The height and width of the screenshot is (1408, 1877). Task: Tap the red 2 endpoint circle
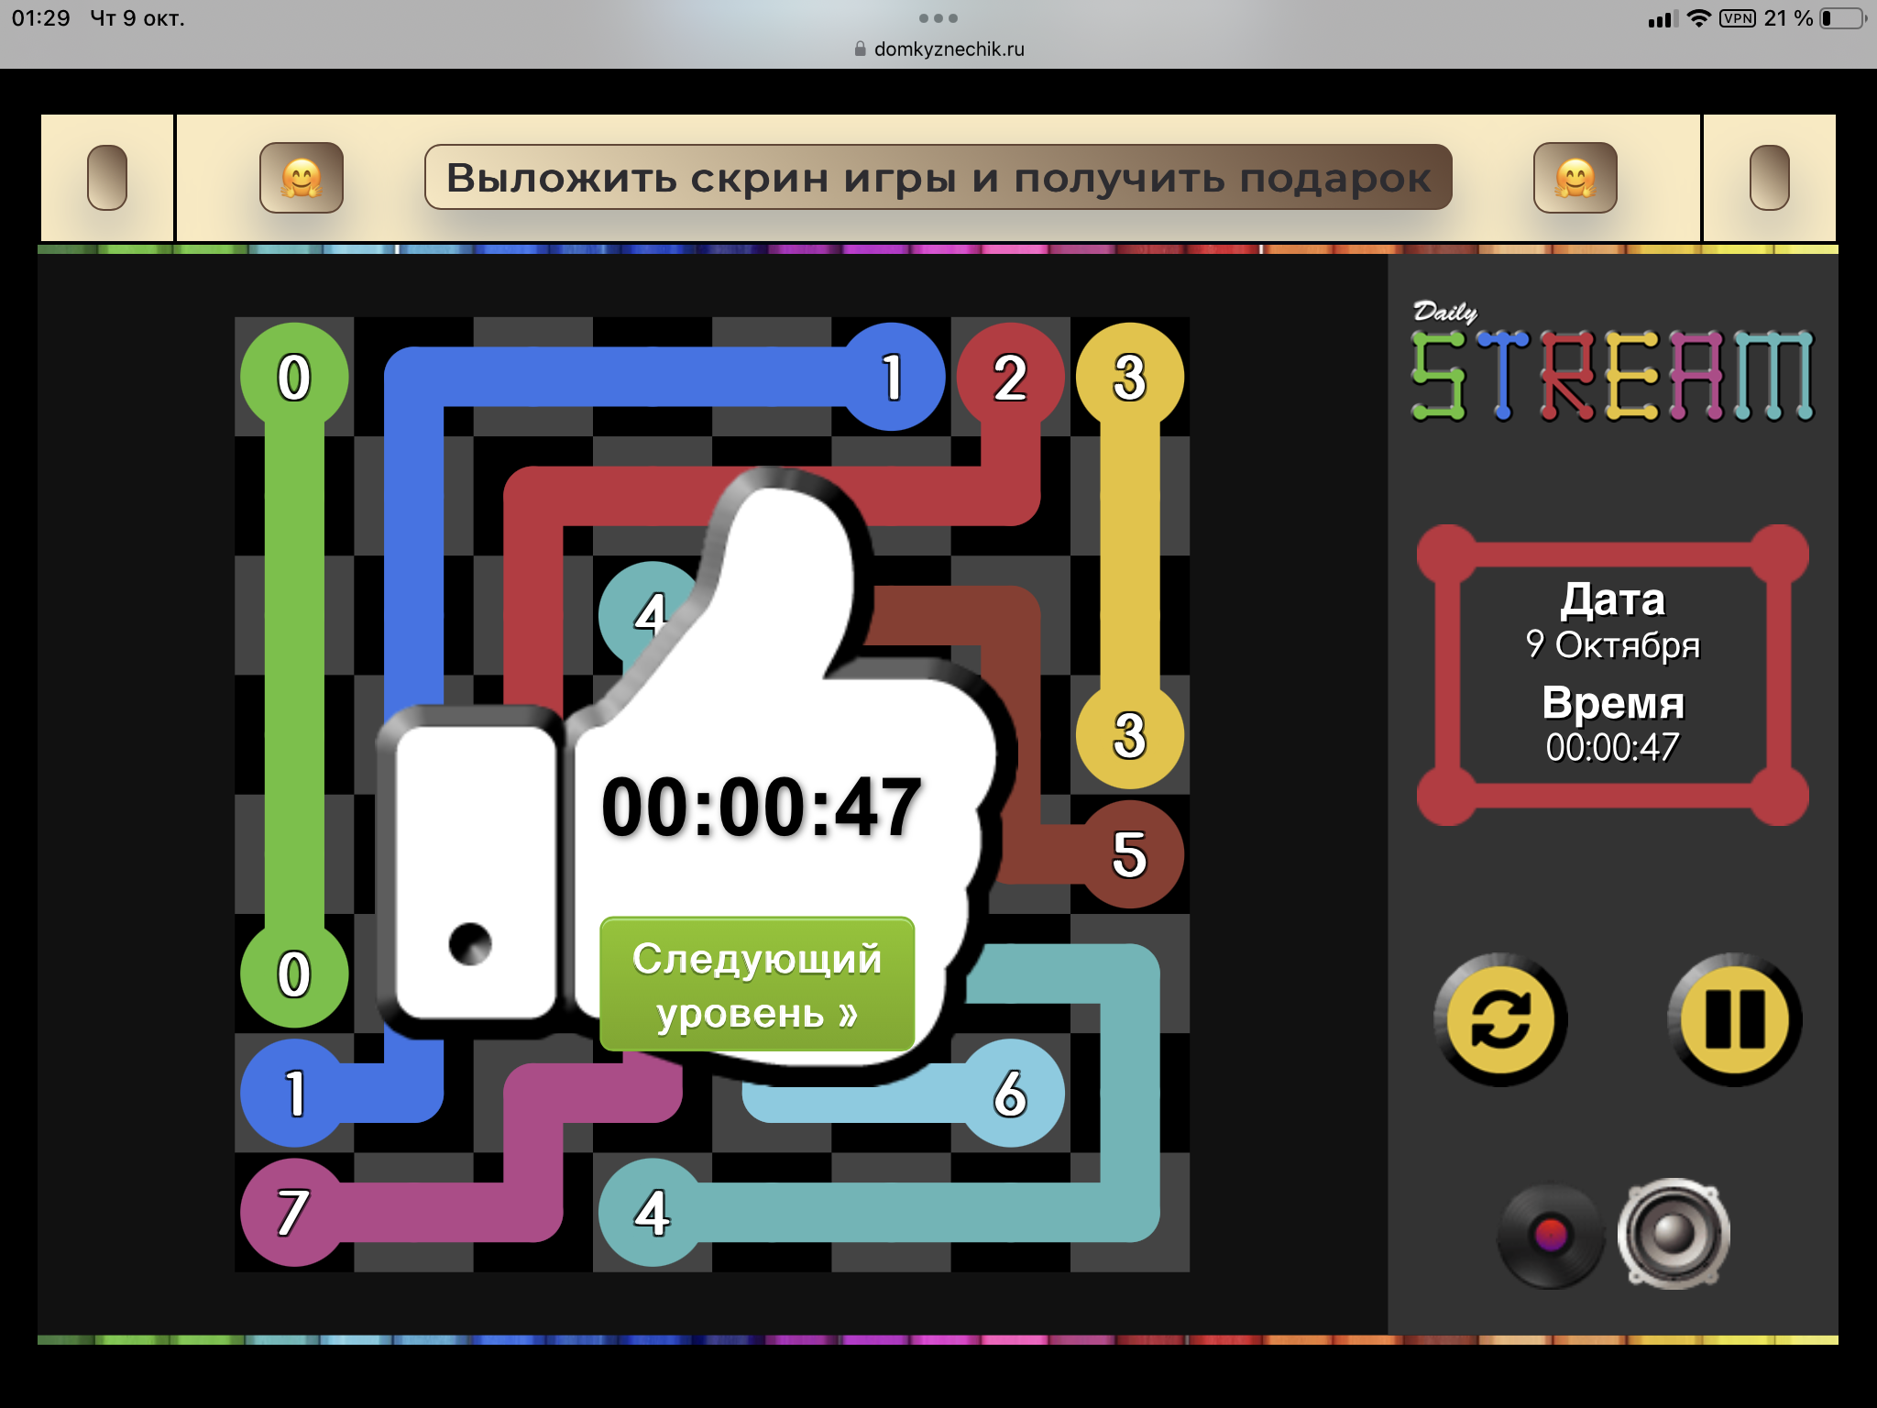click(1010, 377)
